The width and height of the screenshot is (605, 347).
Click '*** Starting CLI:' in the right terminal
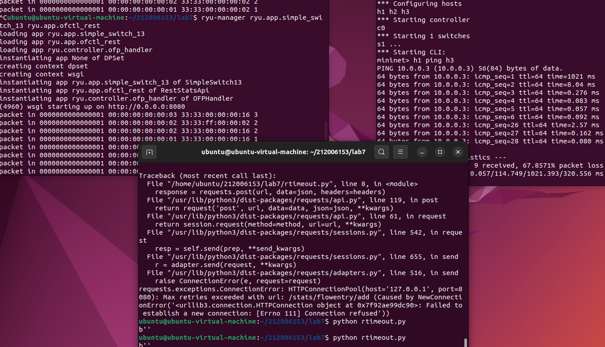pyautogui.click(x=411, y=52)
